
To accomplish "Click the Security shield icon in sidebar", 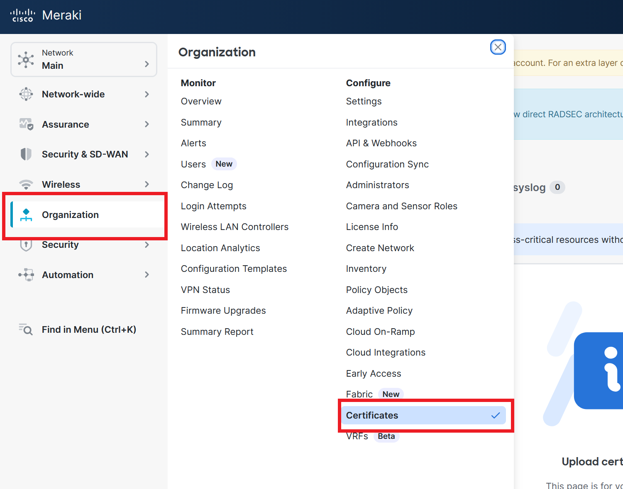I will coord(26,245).
